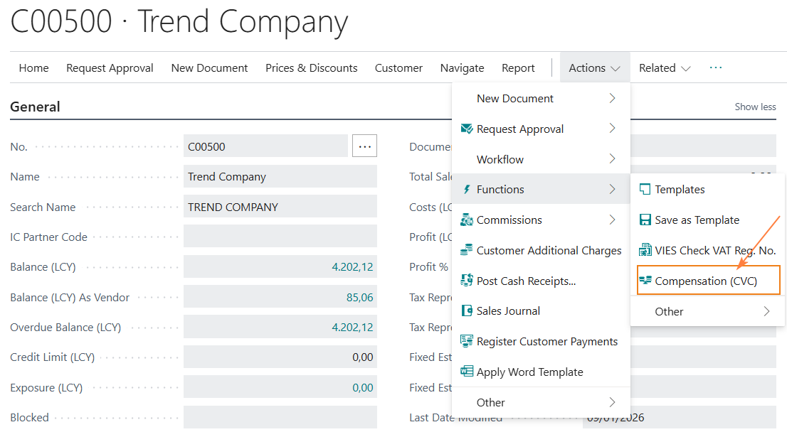
Task: Click the Apply Word Template icon
Action: tap(467, 372)
